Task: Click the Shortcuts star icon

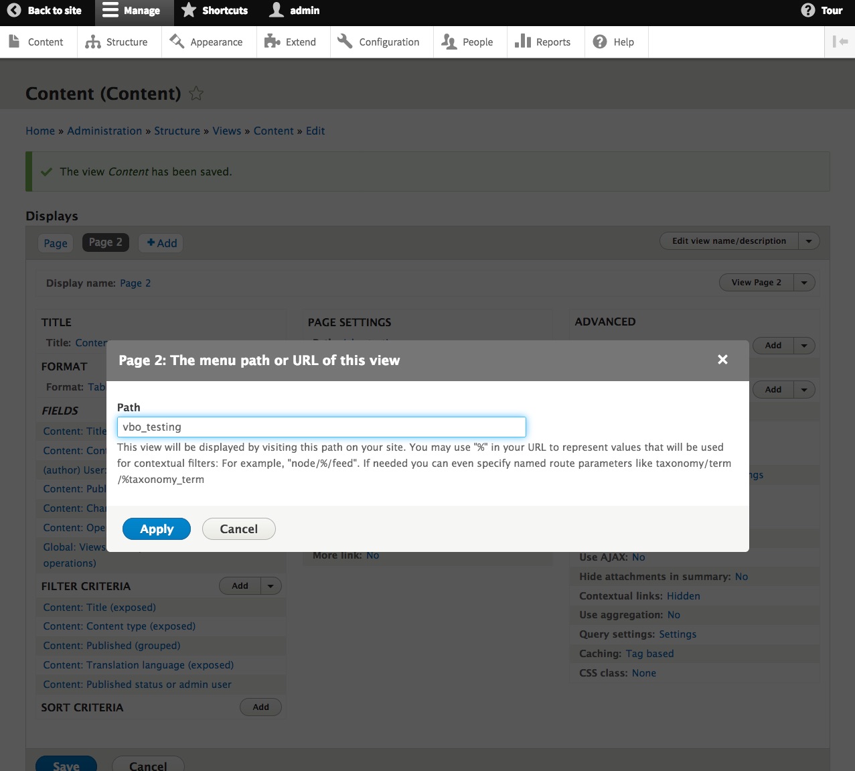Action: point(189,10)
